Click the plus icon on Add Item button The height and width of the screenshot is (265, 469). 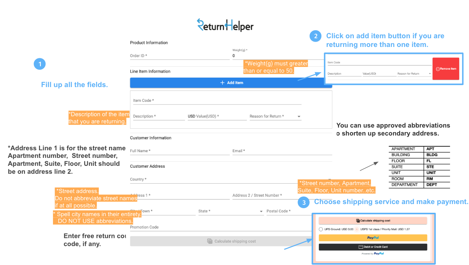tap(223, 83)
